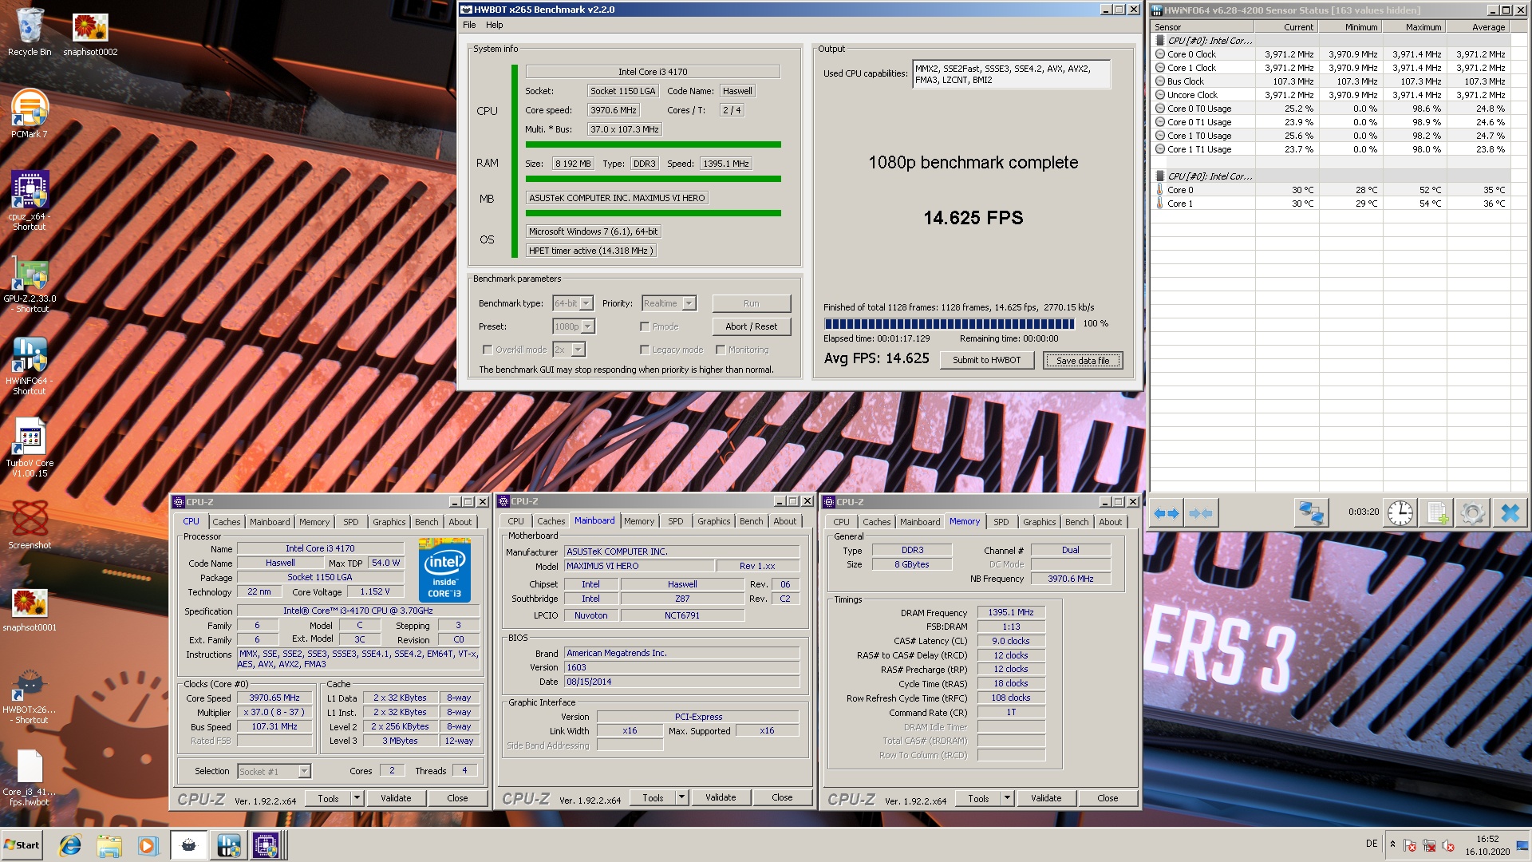Toggle the Monitoring checkbox
This screenshot has width=1532, height=862.
point(720,350)
